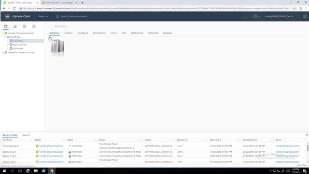Open Windows notification center
Viewport: 309px width, 174px height.
pyautogui.click(x=305, y=171)
